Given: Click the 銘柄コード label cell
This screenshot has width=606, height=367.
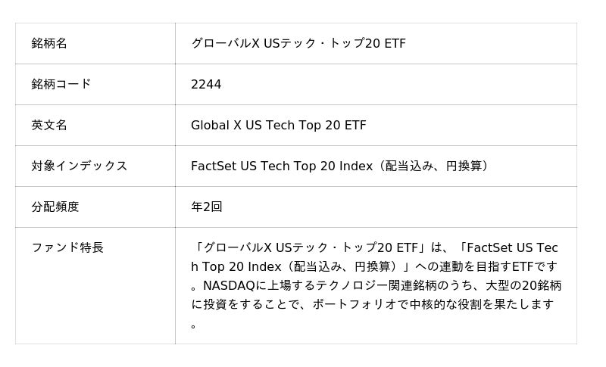Looking at the screenshot, I should (x=61, y=85).
